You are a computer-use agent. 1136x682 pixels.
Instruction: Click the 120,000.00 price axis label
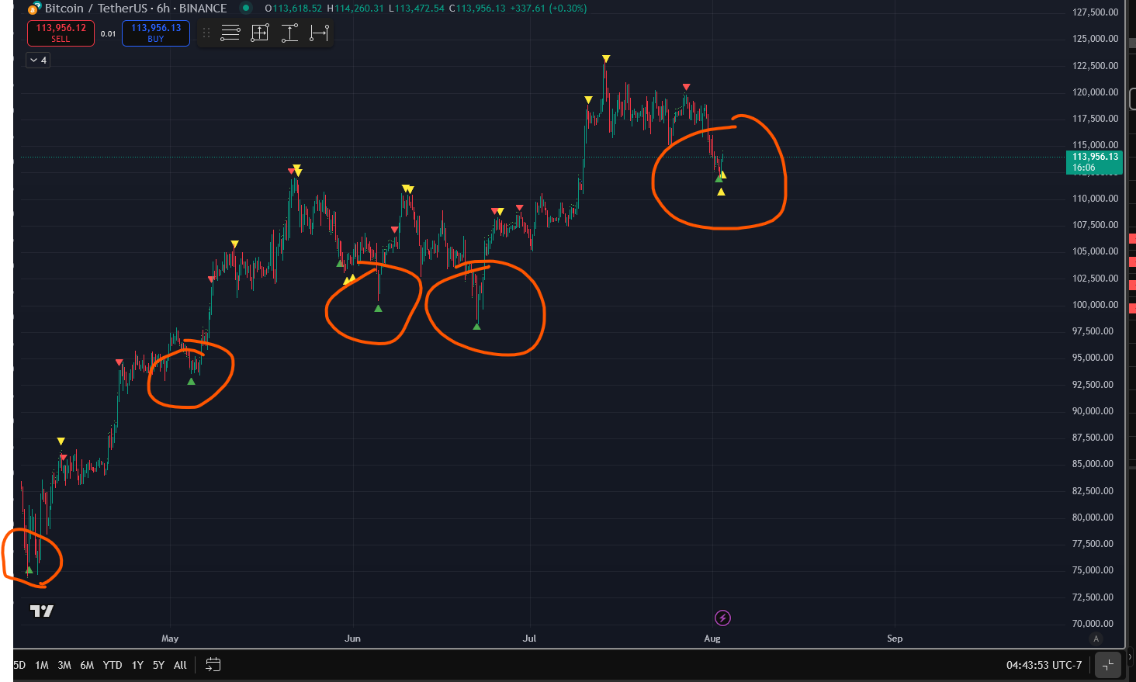tap(1095, 92)
